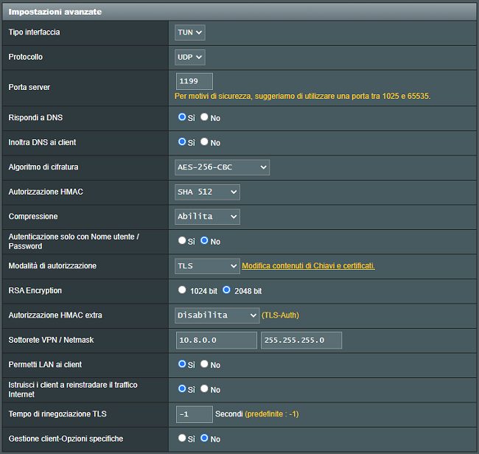479x454 pixels.
Task: Choose 1024 bit RSA Encryption
Action: (x=182, y=290)
